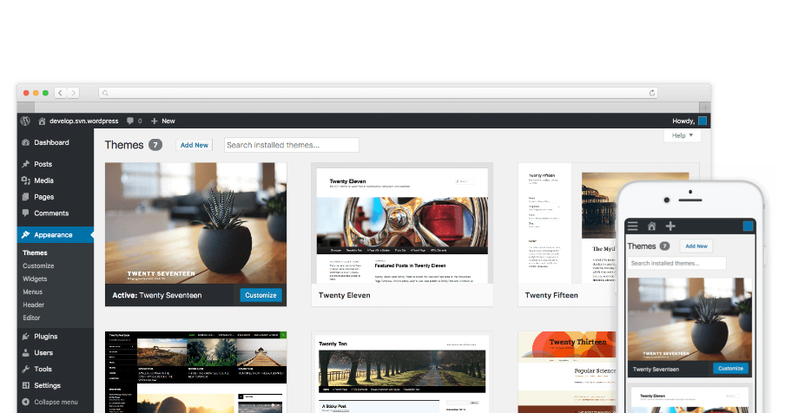Tap the plus icon on phone toolbar
785x413 pixels.
[x=670, y=226]
